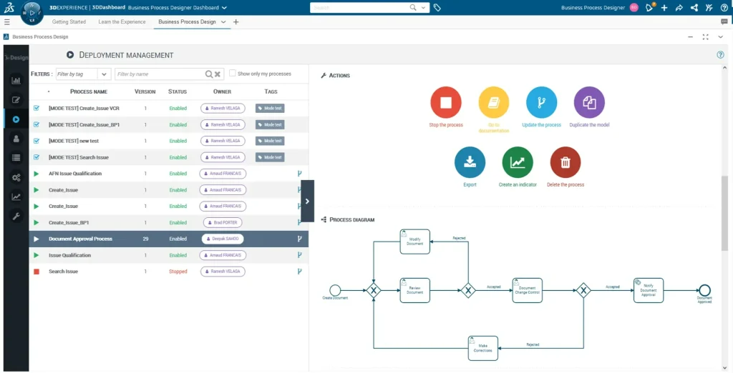This screenshot has height=373, width=733.
Task: Collapse the panel with the chevron arrow
Action: (307, 202)
